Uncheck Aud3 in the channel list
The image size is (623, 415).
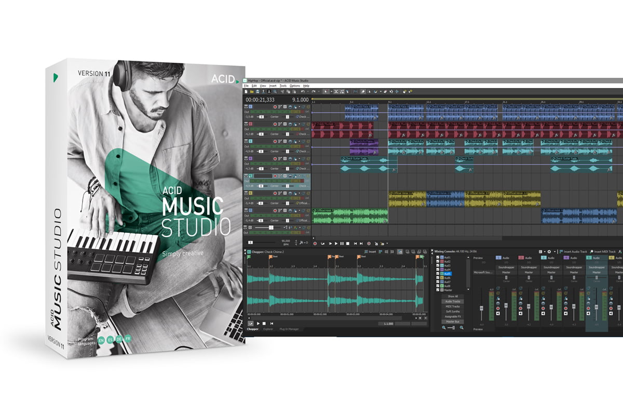[x=438, y=266]
